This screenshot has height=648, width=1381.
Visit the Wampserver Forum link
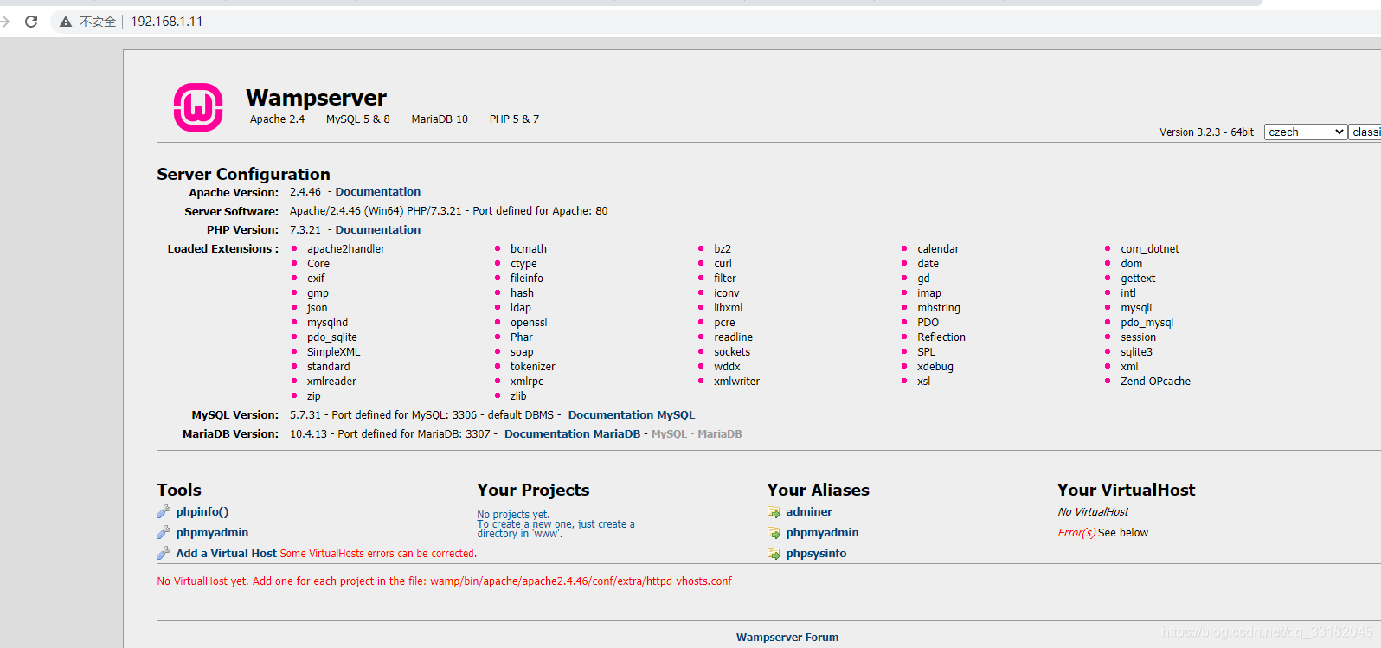[787, 638]
